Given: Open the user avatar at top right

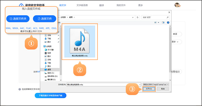Looking at the screenshot, I should pos(177,5).
